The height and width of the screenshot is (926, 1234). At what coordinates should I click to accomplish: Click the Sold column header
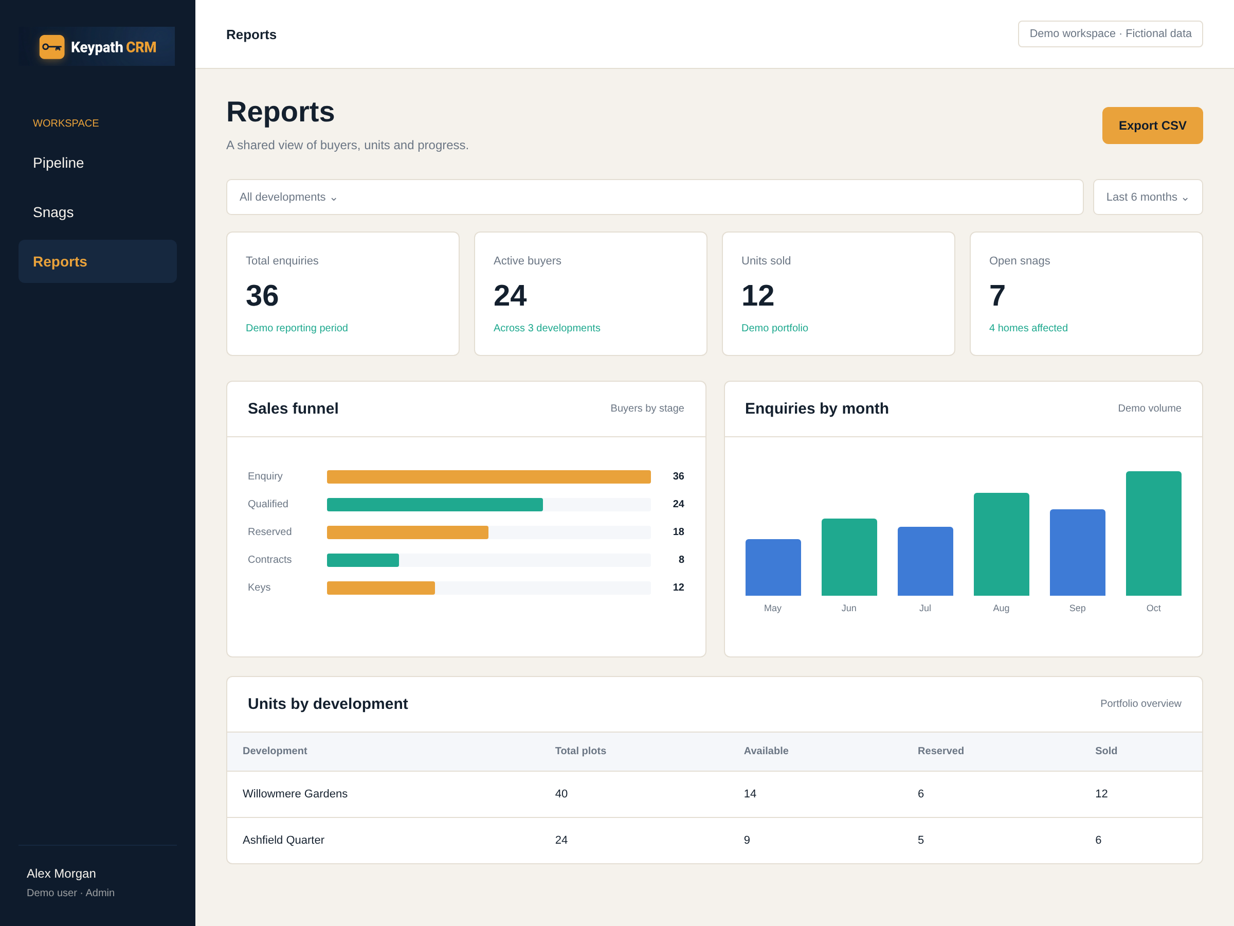point(1105,751)
